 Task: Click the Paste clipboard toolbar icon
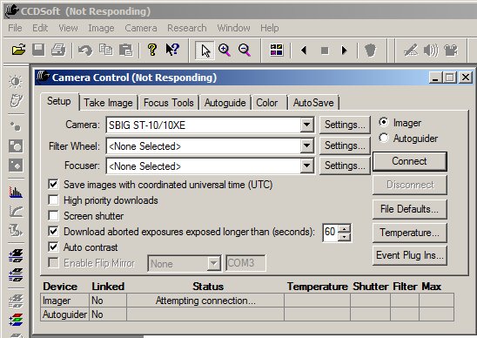126,50
